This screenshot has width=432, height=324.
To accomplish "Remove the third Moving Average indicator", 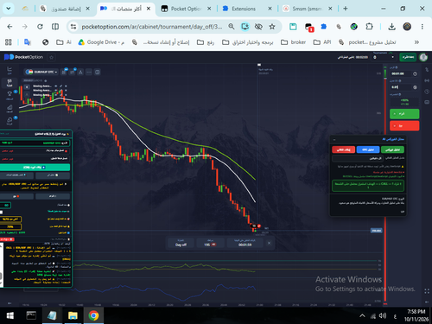I will 66,95.
